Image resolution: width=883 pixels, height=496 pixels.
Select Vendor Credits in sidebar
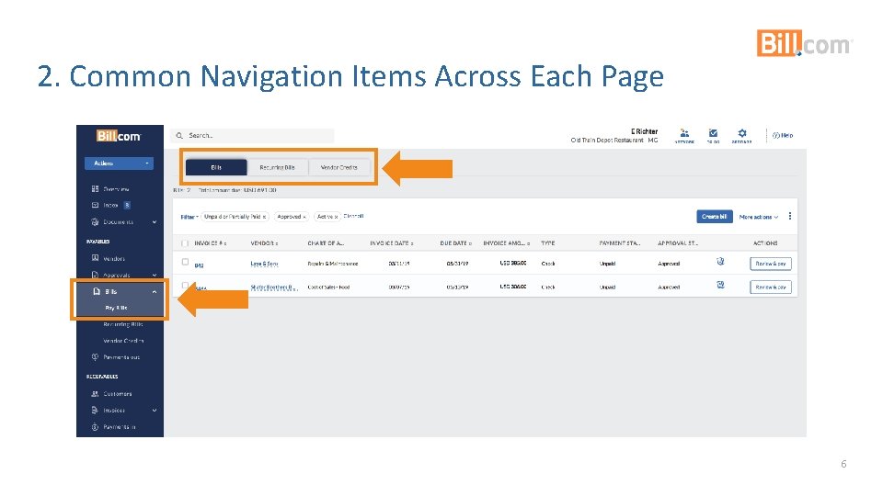click(123, 341)
